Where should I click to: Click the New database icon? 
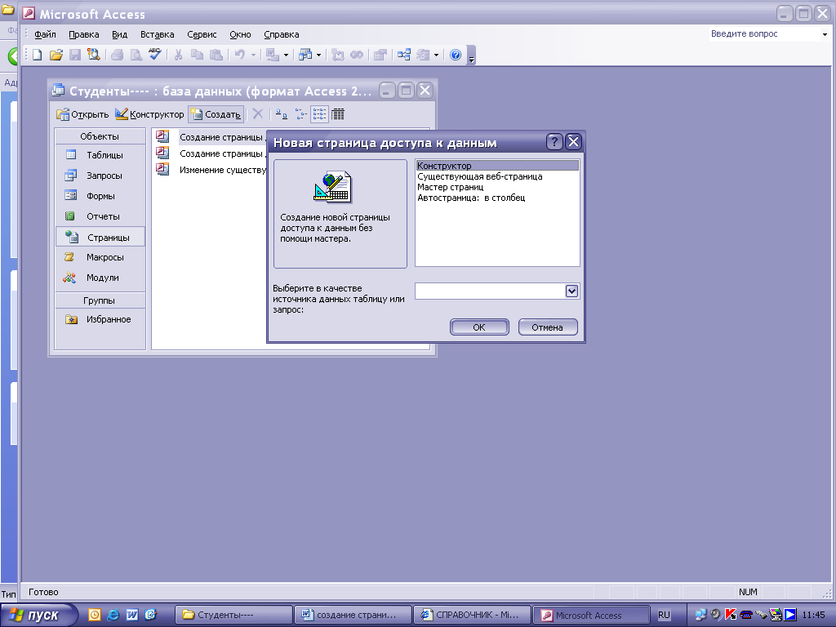click(38, 55)
